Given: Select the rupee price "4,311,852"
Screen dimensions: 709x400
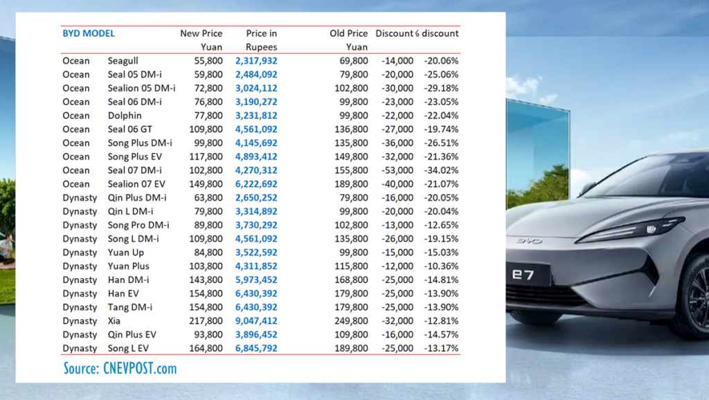Looking at the screenshot, I should [256, 266].
